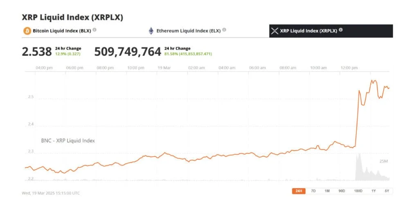Expand chart to 6Y range

click(387, 191)
